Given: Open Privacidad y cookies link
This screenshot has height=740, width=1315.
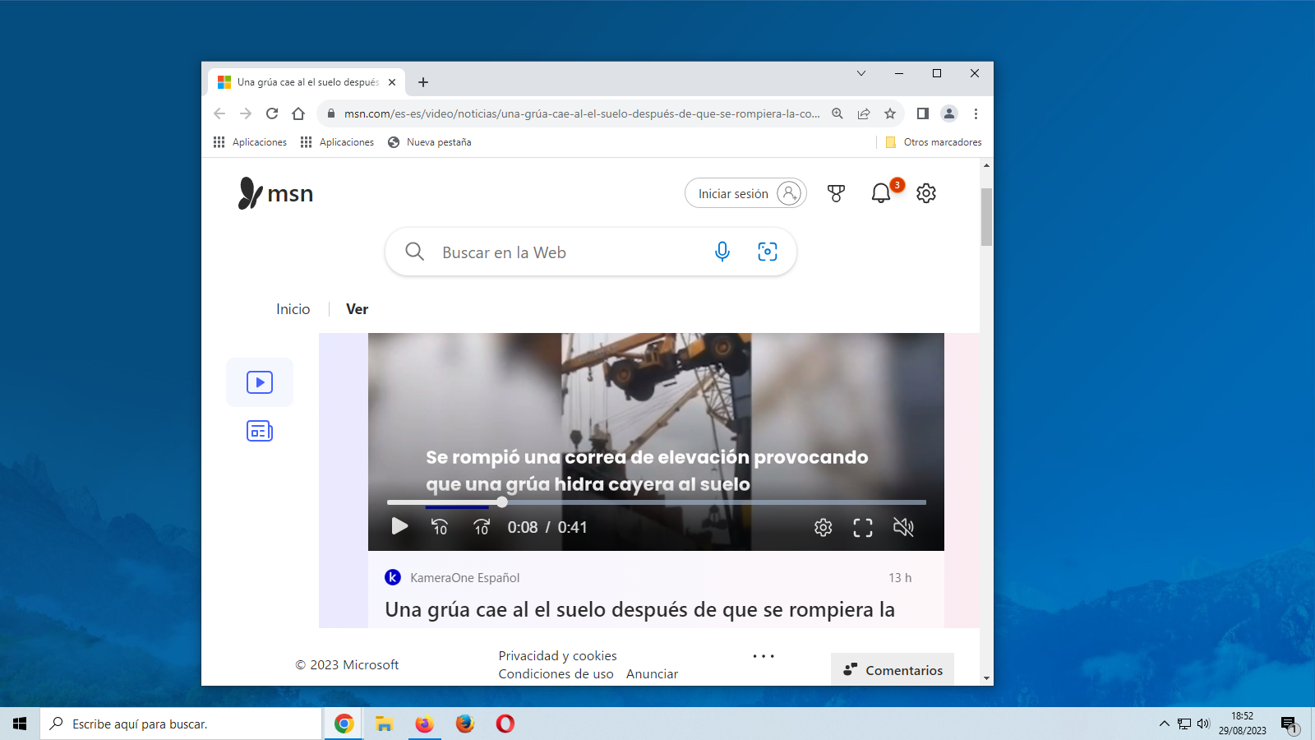Looking at the screenshot, I should [557, 655].
